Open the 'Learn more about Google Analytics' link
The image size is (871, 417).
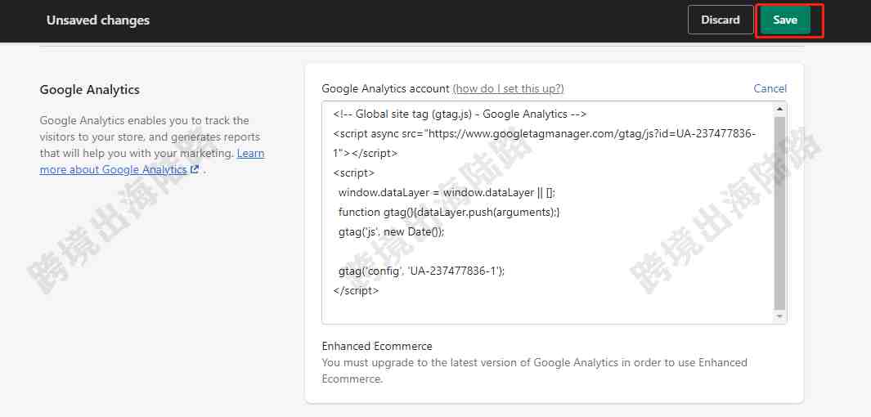(x=151, y=161)
